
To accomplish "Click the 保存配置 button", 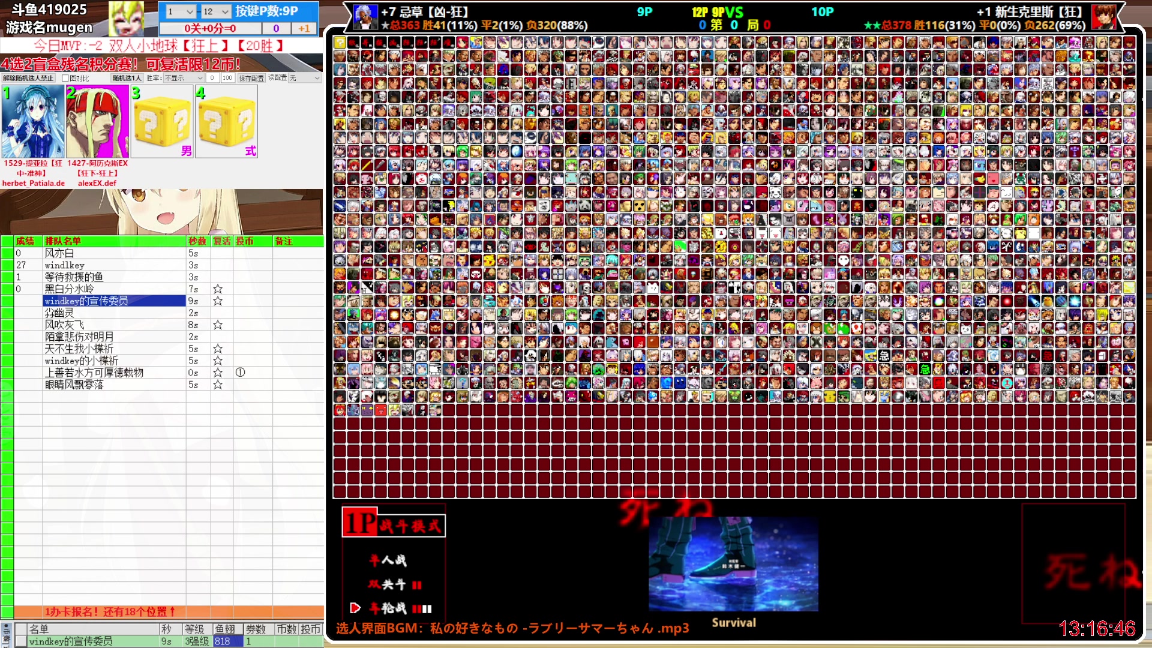I will (x=251, y=78).
